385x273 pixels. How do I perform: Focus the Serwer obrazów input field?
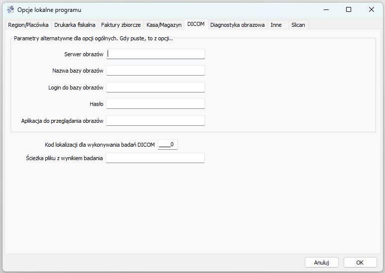tap(155, 54)
